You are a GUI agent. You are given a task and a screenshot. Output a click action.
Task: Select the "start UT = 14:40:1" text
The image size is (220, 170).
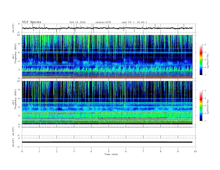(134, 22)
